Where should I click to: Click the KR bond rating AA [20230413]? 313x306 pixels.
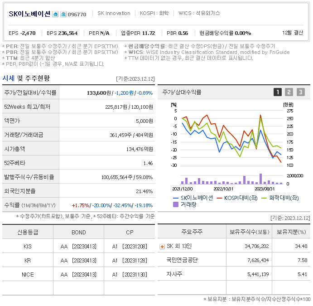point(78,261)
